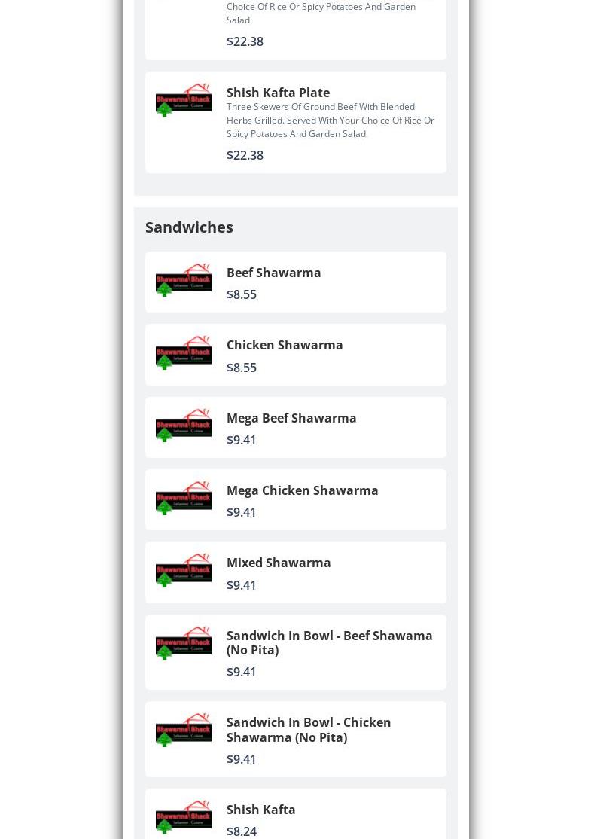Click the Chicken Shawarma bowl logo image
Screen dimensions: 591x839
183,730
